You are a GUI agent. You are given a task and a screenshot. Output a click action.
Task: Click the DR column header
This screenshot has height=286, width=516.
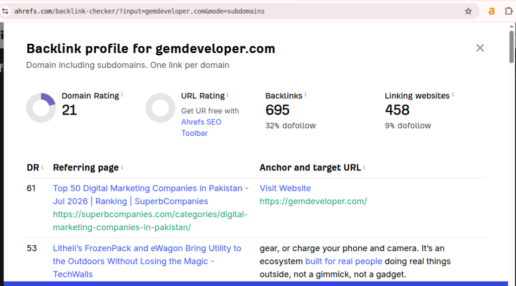pos(33,167)
